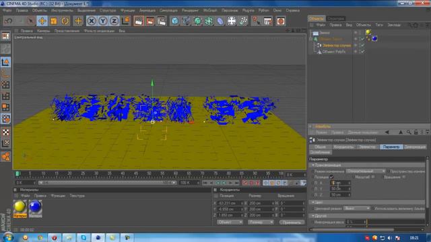
Task: Select the random effector tree item
Action: 337,45
